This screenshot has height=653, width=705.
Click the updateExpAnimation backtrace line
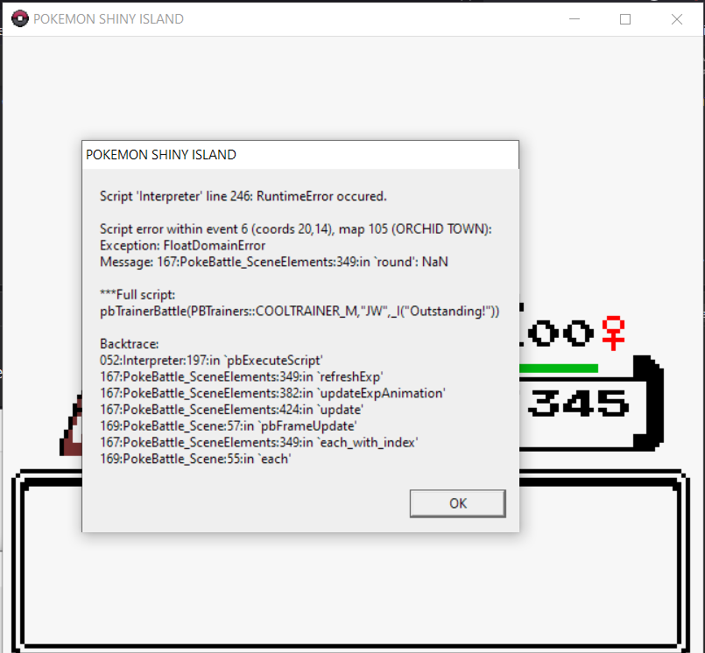[x=272, y=393]
